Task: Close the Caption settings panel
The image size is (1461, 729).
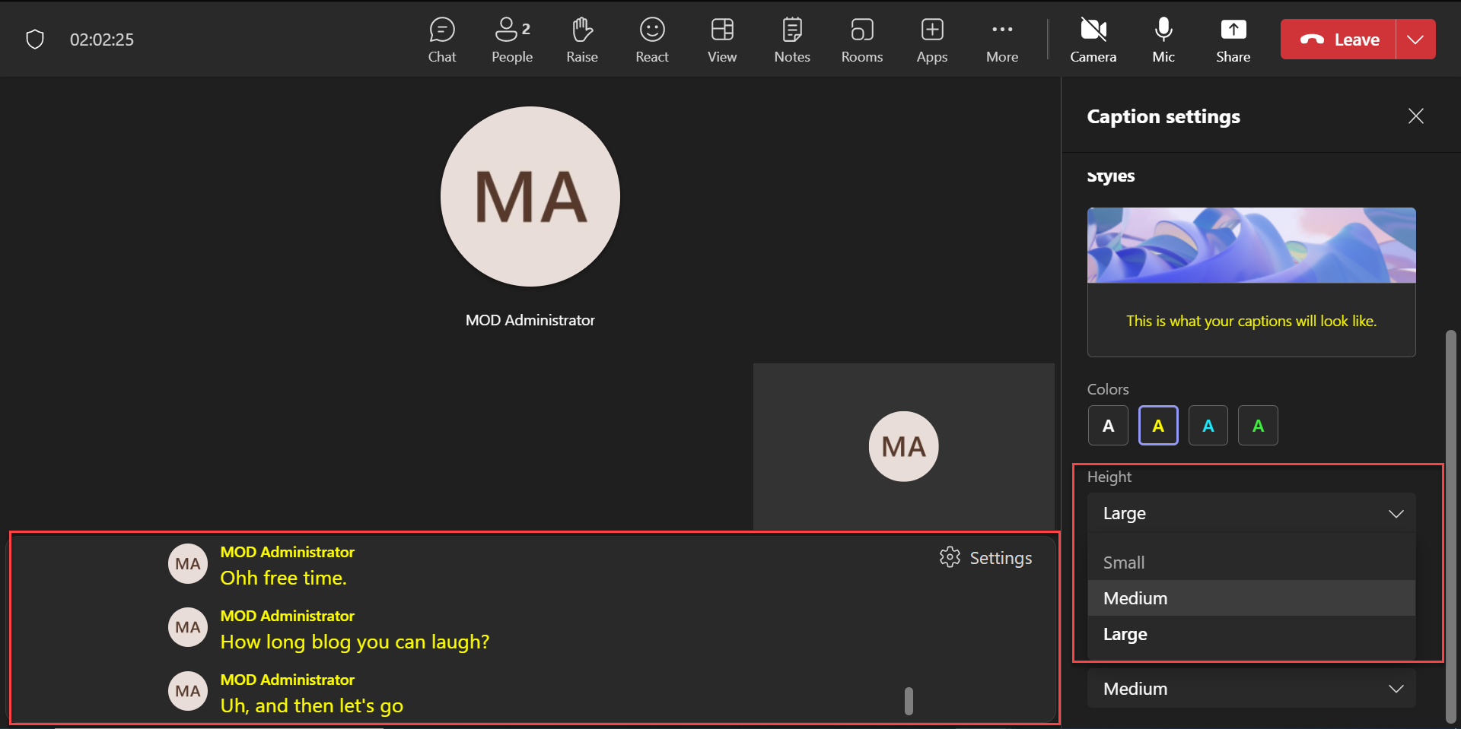Action: 1415,116
